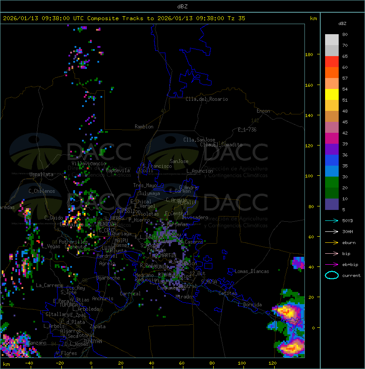Select the gold 48-51 dBZ swatch

point(332,106)
